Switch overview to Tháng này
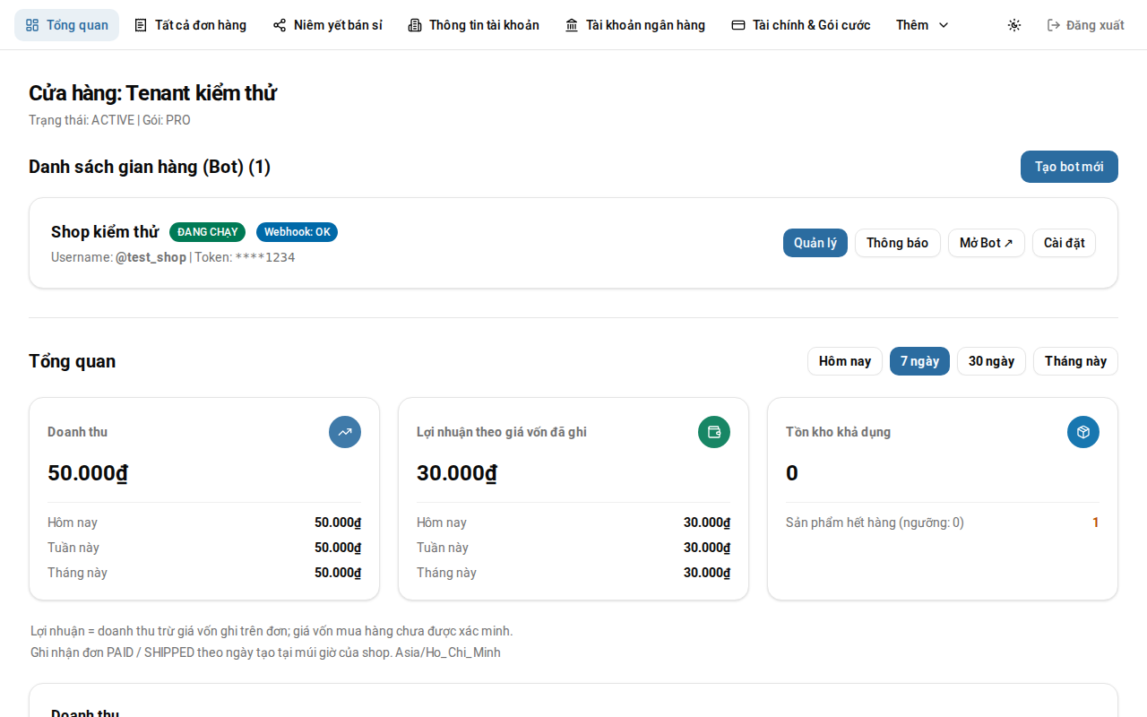 (x=1075, y=361)
